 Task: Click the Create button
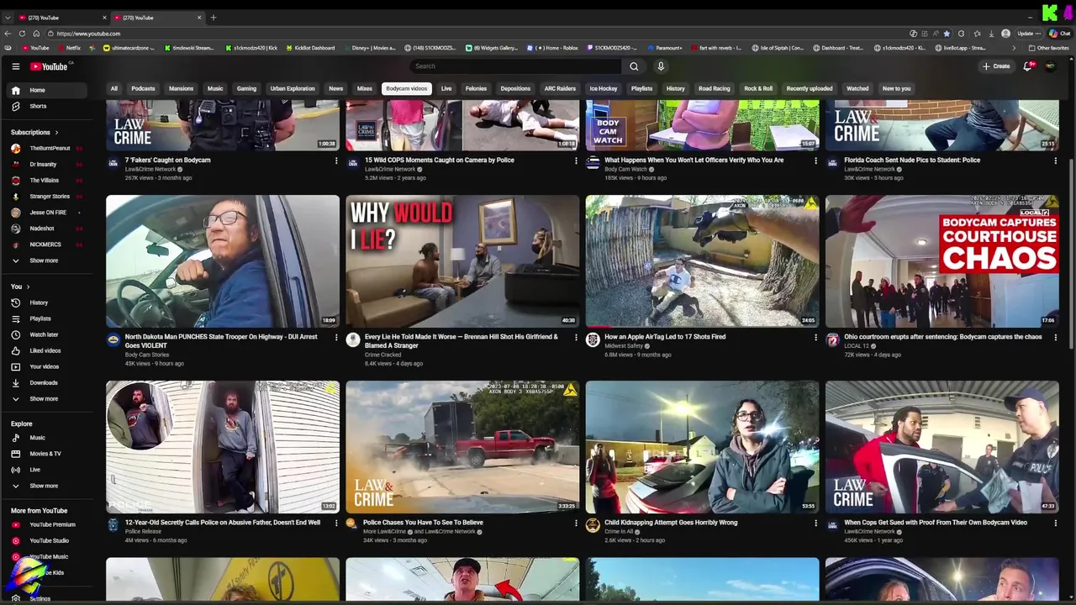[997, 66]
